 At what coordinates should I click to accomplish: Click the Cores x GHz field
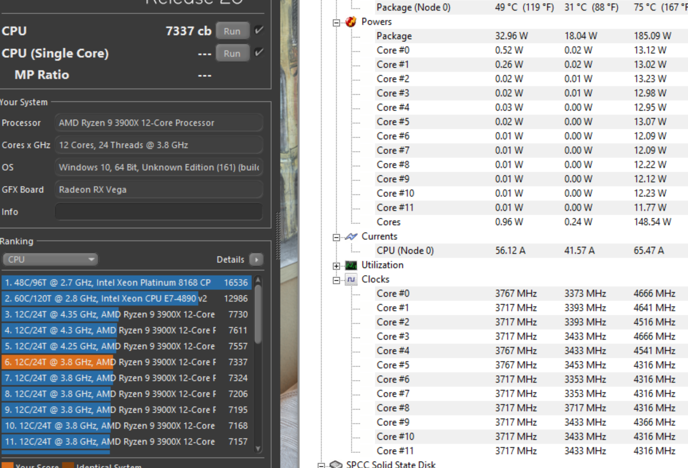tap(159, 145)
